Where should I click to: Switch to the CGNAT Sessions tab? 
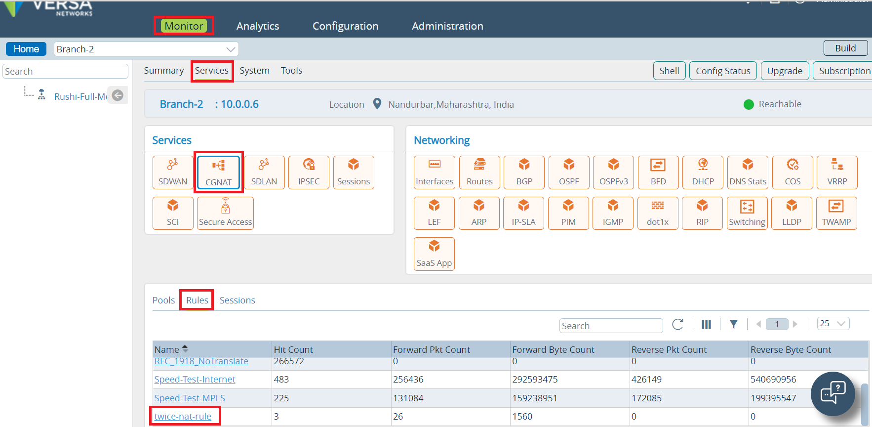point(238,300)
